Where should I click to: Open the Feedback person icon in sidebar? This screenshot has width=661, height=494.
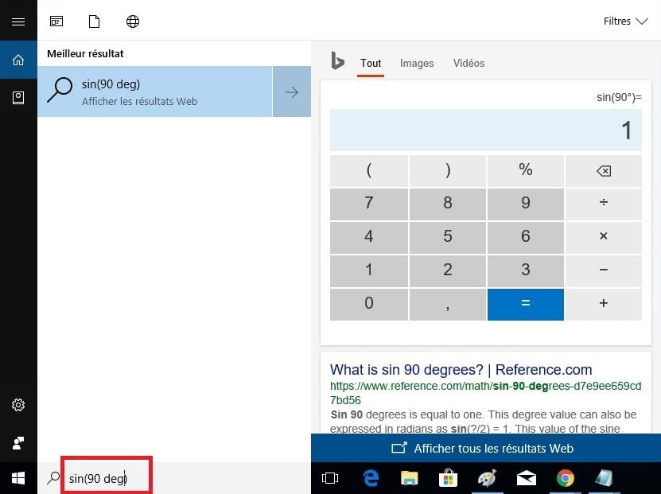18,442
